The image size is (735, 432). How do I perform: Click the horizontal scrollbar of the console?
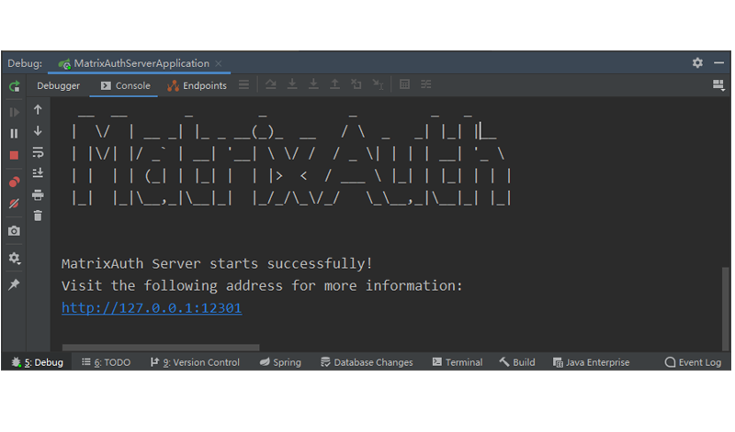click(161, 348)
